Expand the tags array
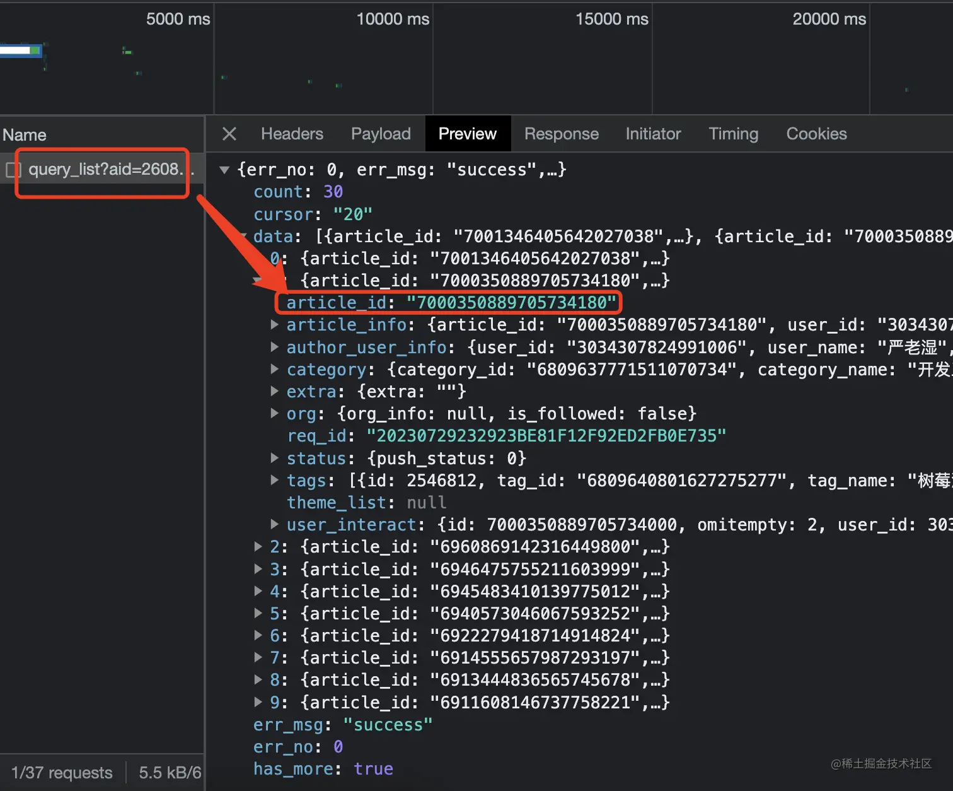Viewport: 953px width, 791px height. tap(275, 480)
